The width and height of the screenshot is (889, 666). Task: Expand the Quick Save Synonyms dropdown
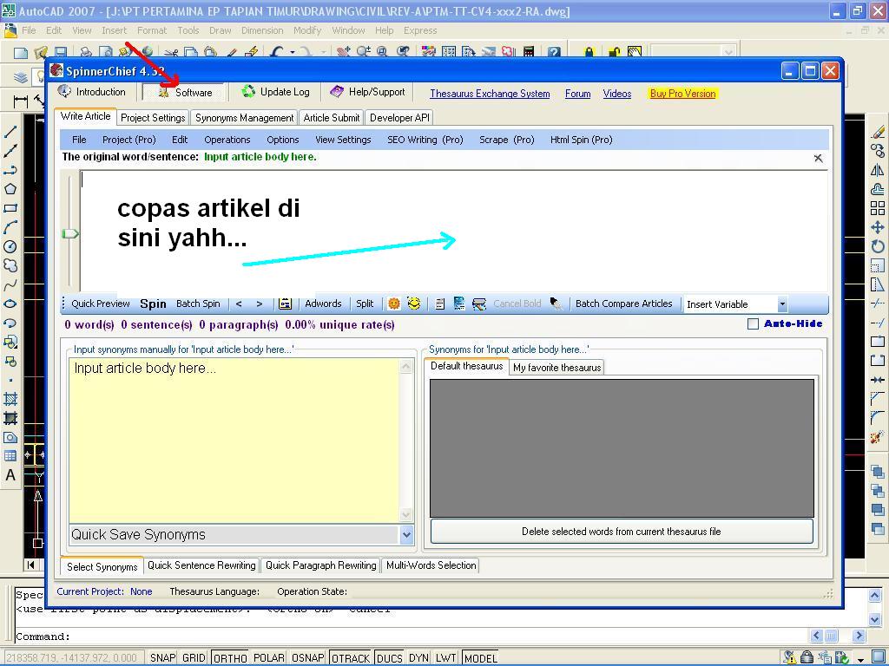coord(406,534)
